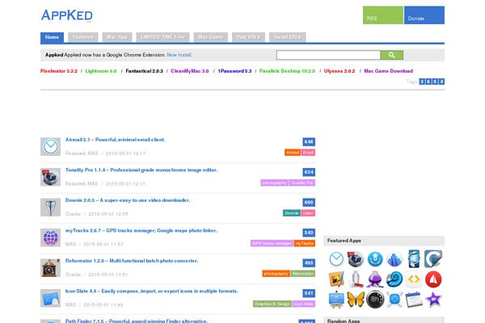485x323 pixels.
Task: Open the purple potion flask app icon
Action: (375, 279)
